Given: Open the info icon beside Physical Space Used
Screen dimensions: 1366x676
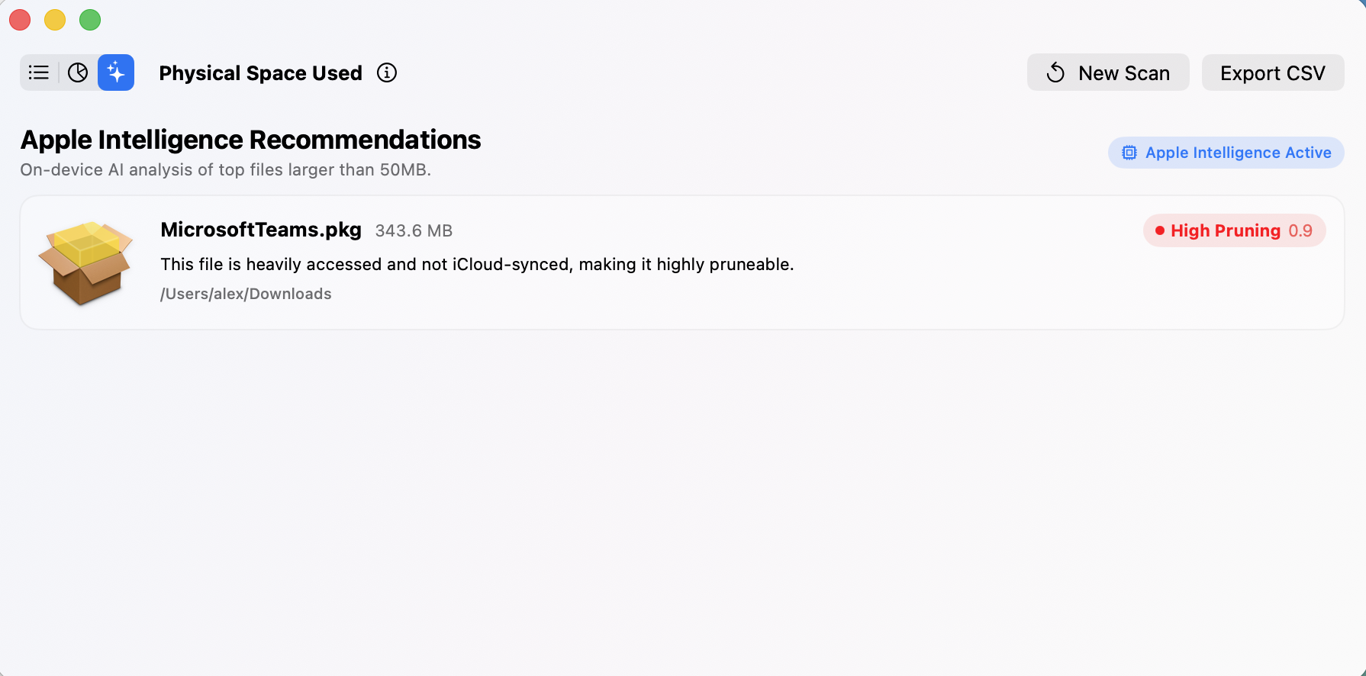Looking at the screenshot, I should (387, 72).
